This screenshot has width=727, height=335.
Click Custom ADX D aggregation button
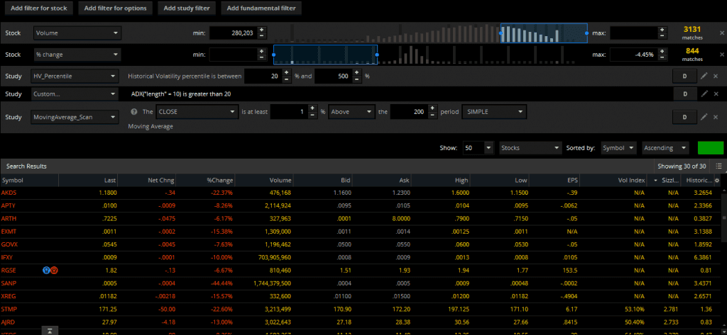pos(685,94)
